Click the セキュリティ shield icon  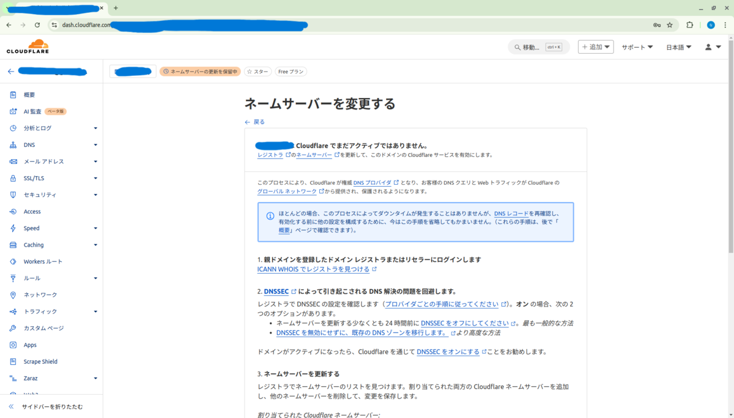point(13,195)
